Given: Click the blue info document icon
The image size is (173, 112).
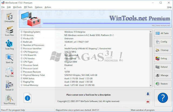Looking at the screenshot, I should coord(28,98).
